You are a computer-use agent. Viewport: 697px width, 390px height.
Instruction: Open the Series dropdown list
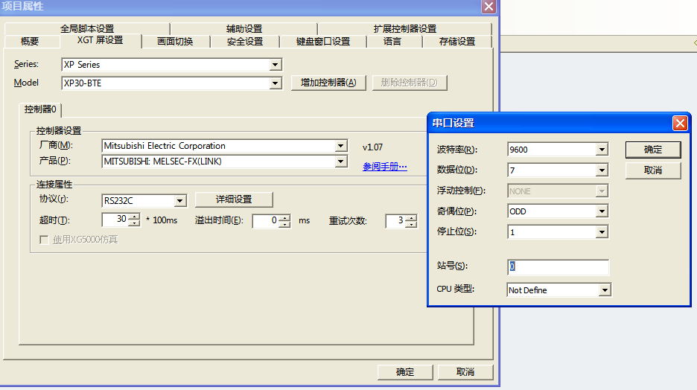tap(276, 65)
